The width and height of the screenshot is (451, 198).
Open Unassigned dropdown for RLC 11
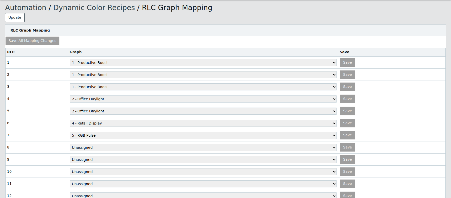coord(203,184)
